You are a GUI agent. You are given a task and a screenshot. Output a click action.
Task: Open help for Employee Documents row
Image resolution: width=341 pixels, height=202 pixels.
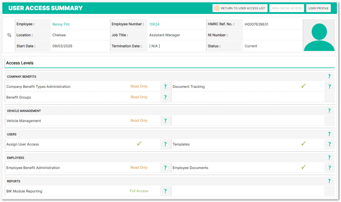(329, 168)
